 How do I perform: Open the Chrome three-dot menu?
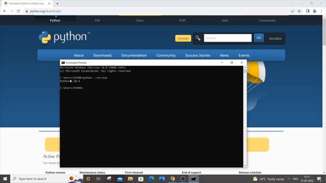(x=321, y=11)
